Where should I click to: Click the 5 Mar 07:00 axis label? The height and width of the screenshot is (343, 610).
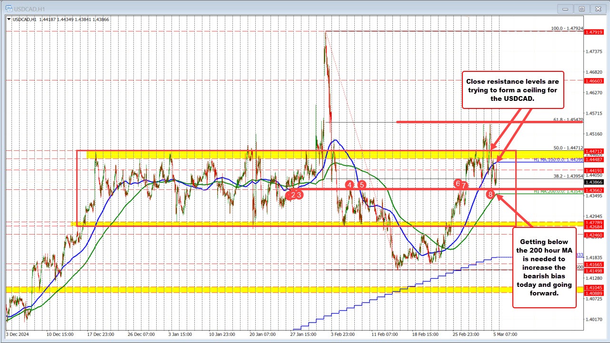click(505, 334)
